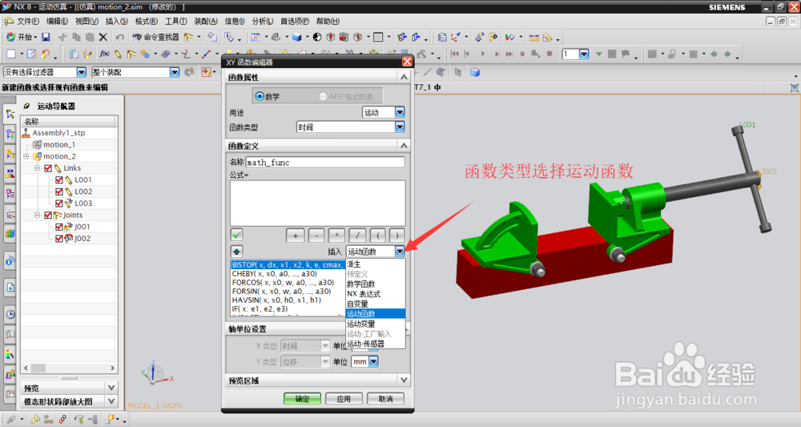
Task: Collapse the 函数定义 section
Action: (x=404, y=146)
